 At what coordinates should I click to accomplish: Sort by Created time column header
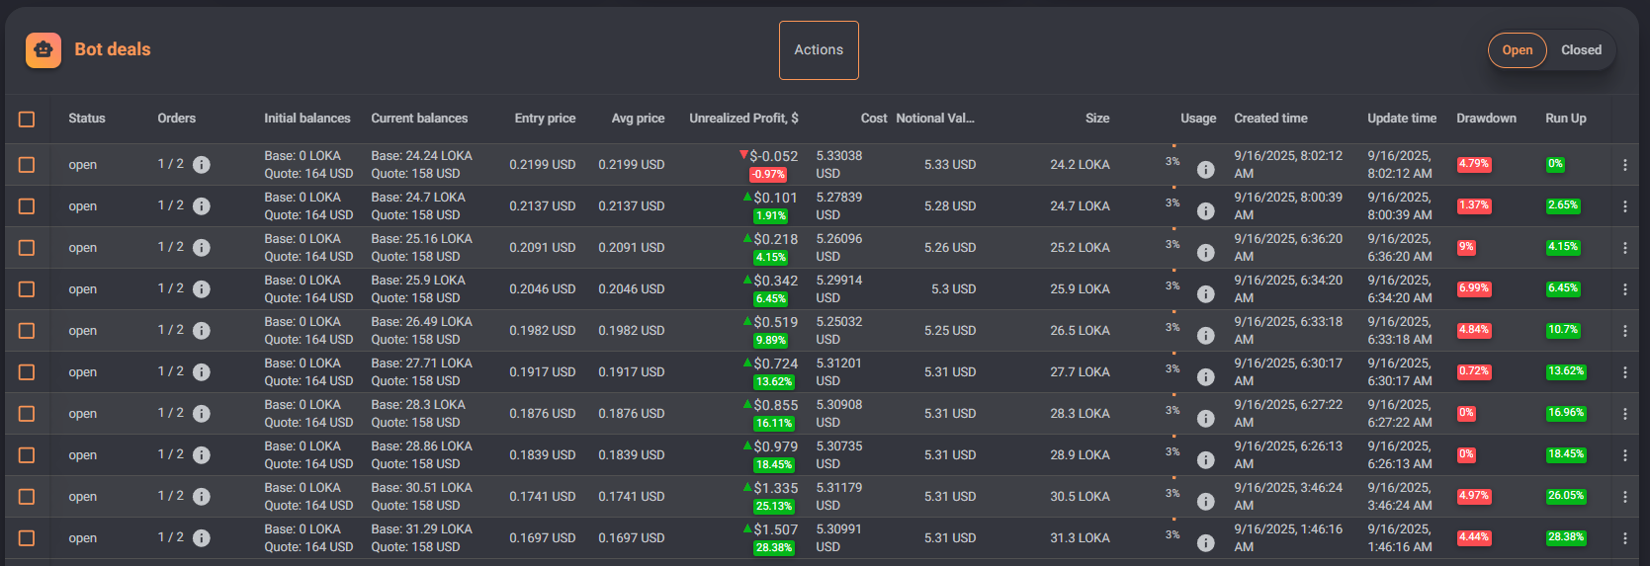point(1270,119)
